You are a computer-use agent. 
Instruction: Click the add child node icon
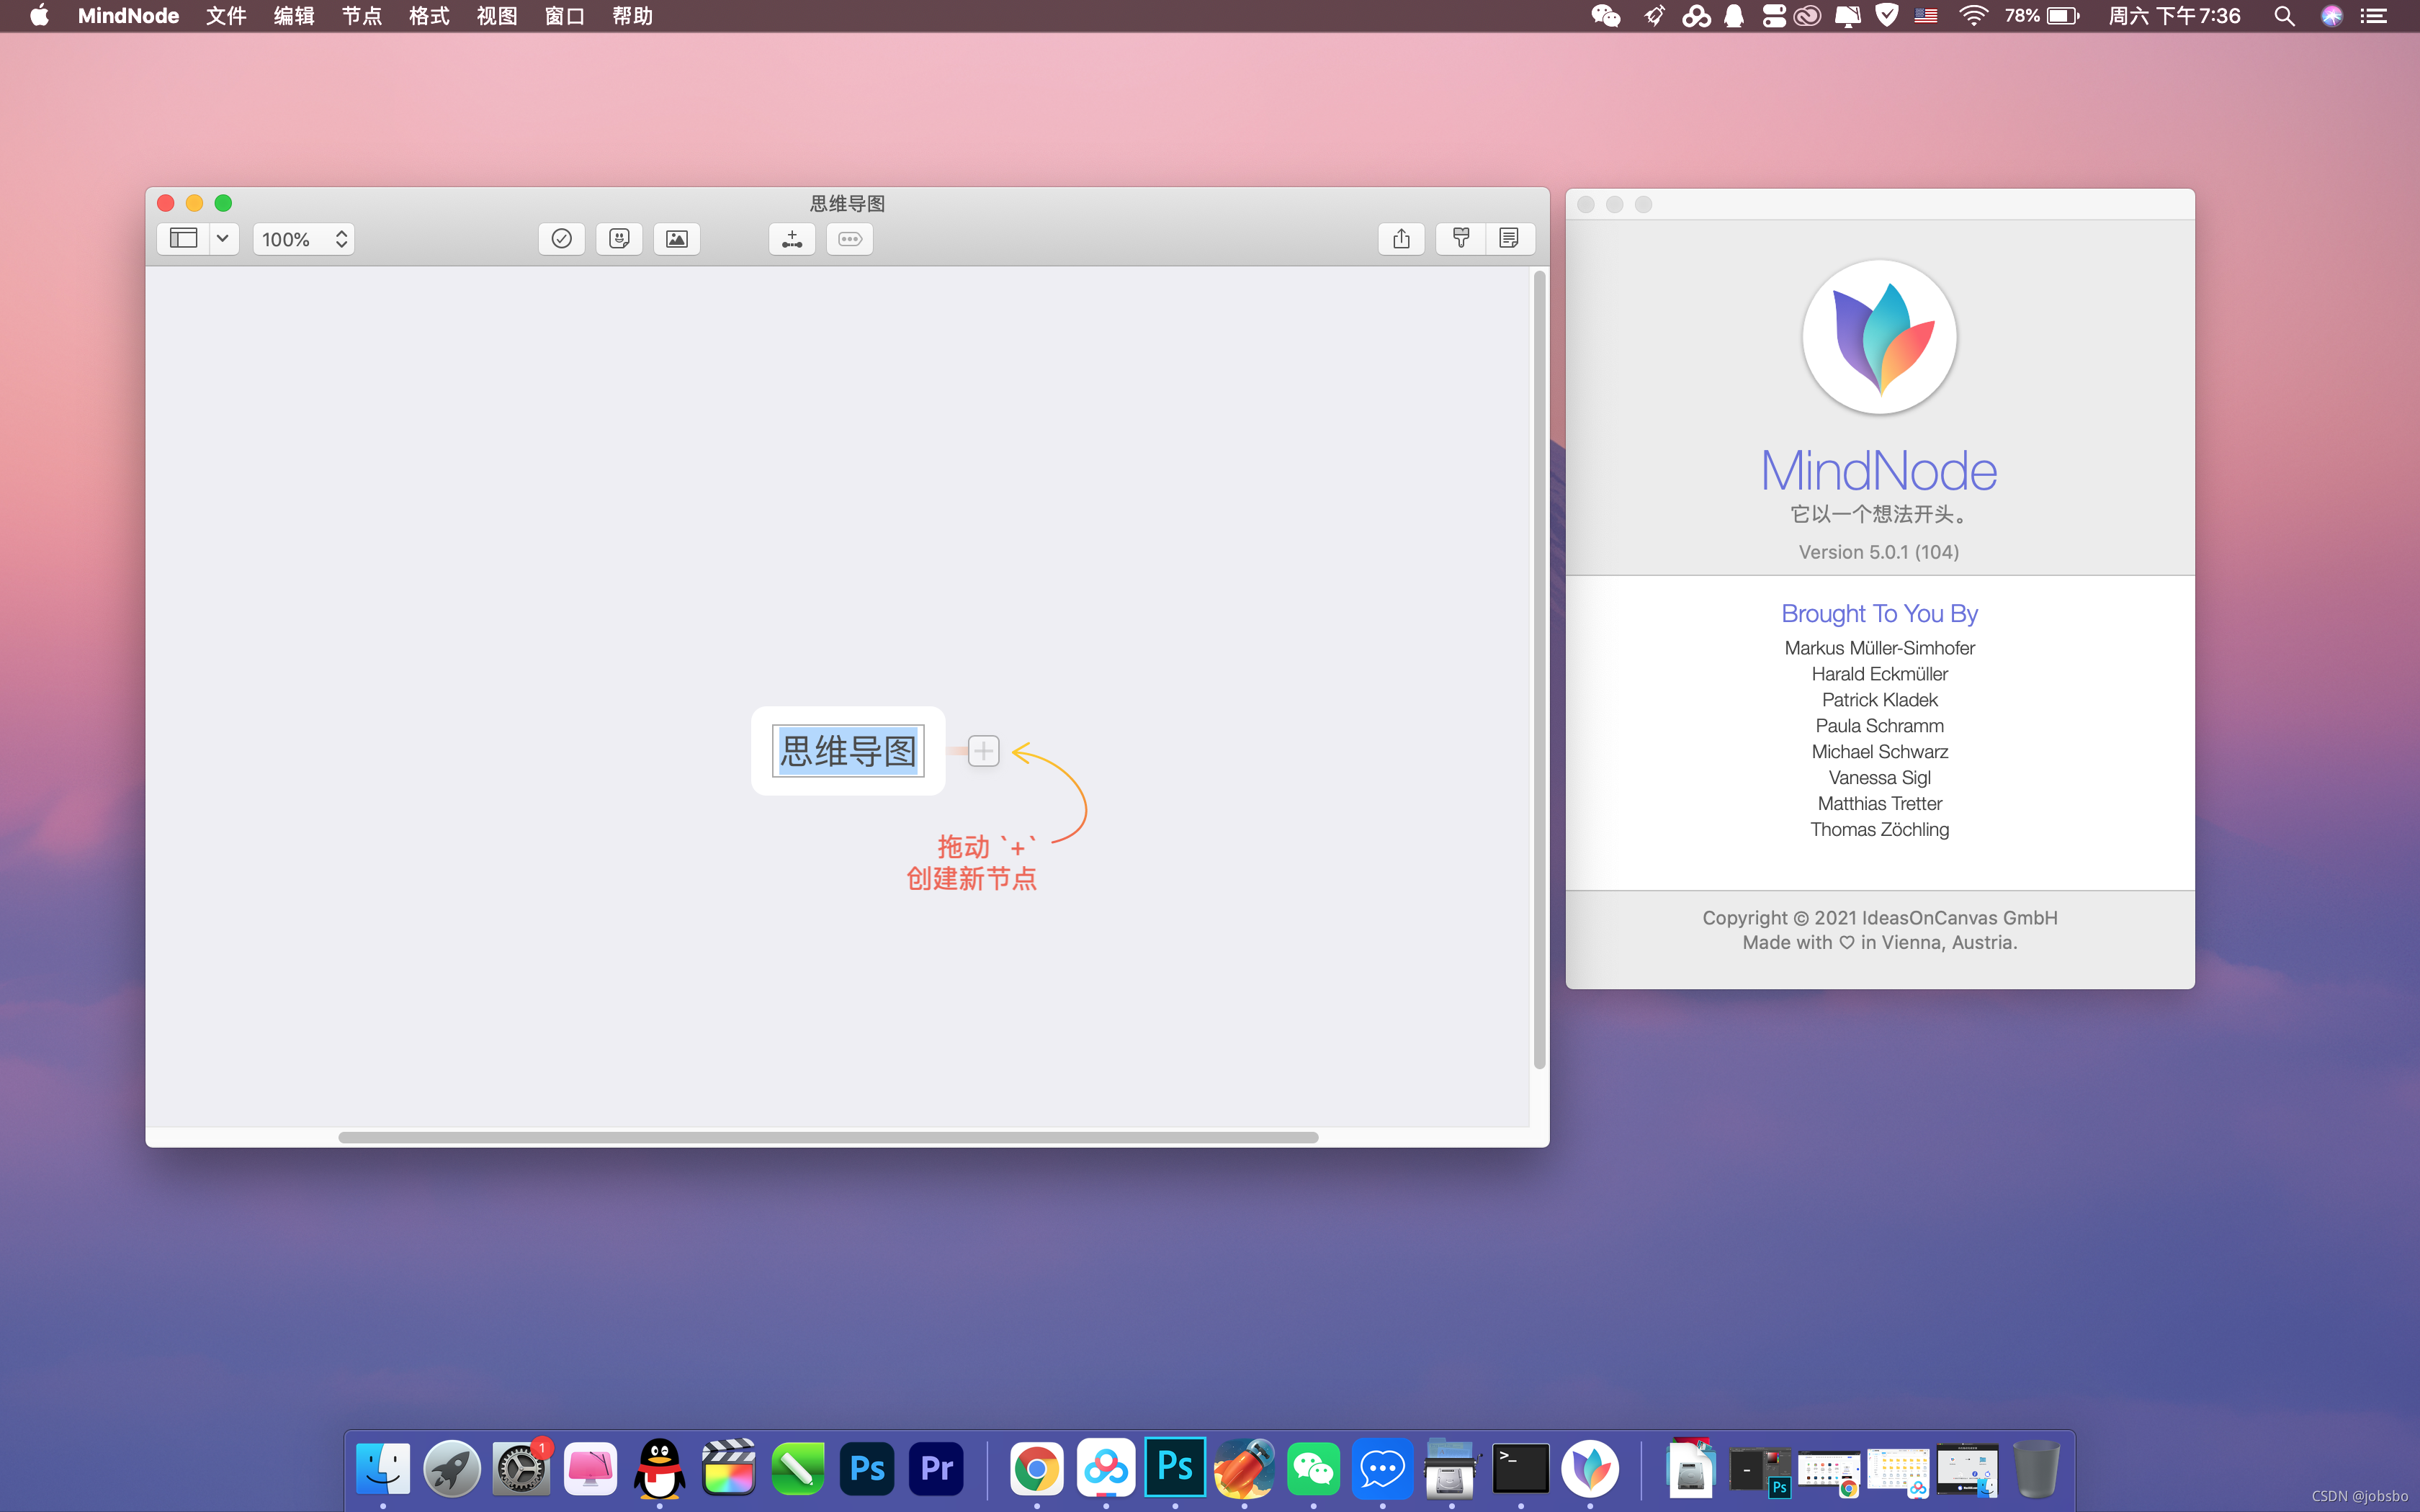coord(792,239)
